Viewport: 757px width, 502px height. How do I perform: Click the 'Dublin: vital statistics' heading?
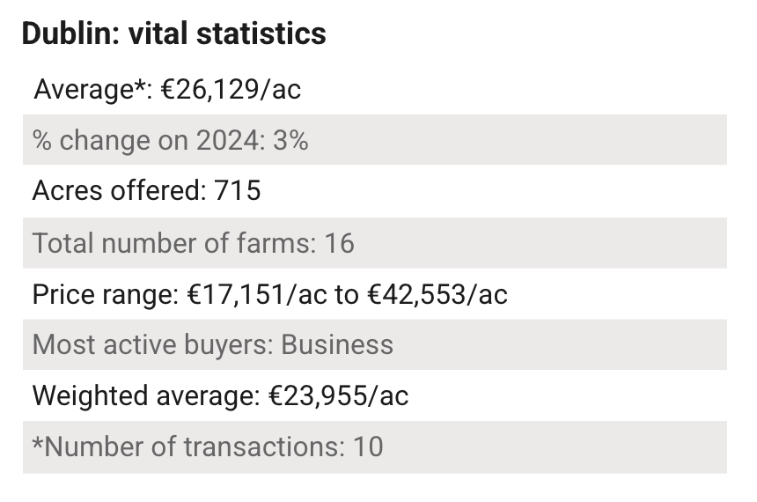pyautogui.click(x=173, y=34)
